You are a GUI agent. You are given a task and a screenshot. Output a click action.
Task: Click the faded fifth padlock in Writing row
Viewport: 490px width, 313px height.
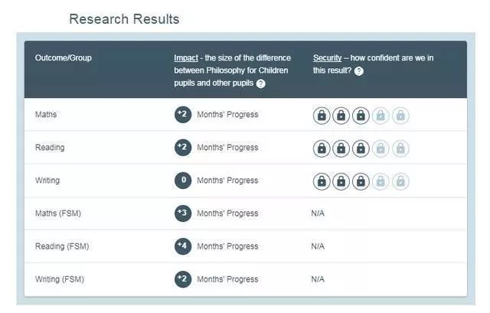(x=400, y=181)
